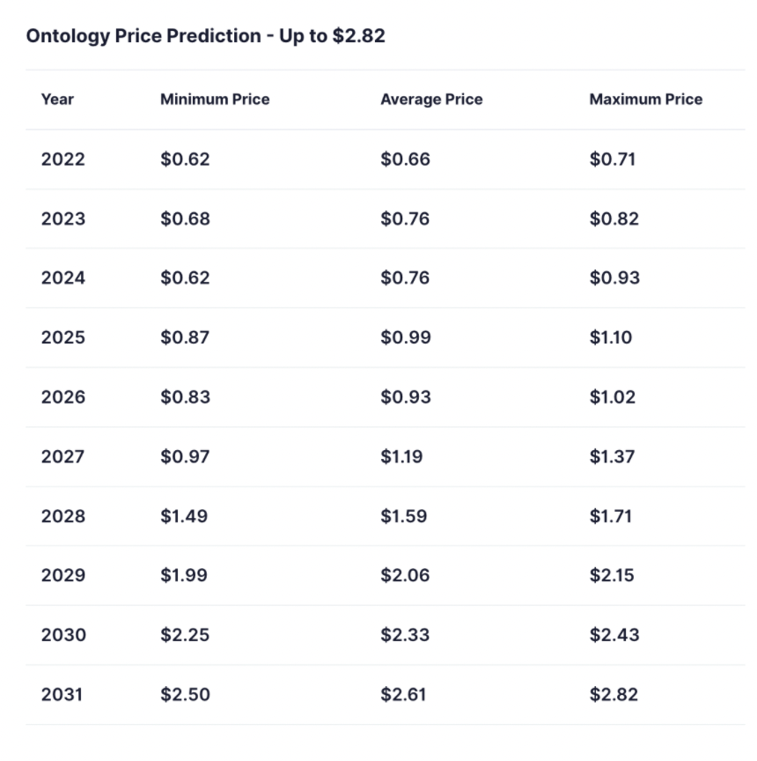Select the 2029 average price $2.06
The height and width of the screenshot is (761, 757).
pyautogui.click(x=405, y=575)
